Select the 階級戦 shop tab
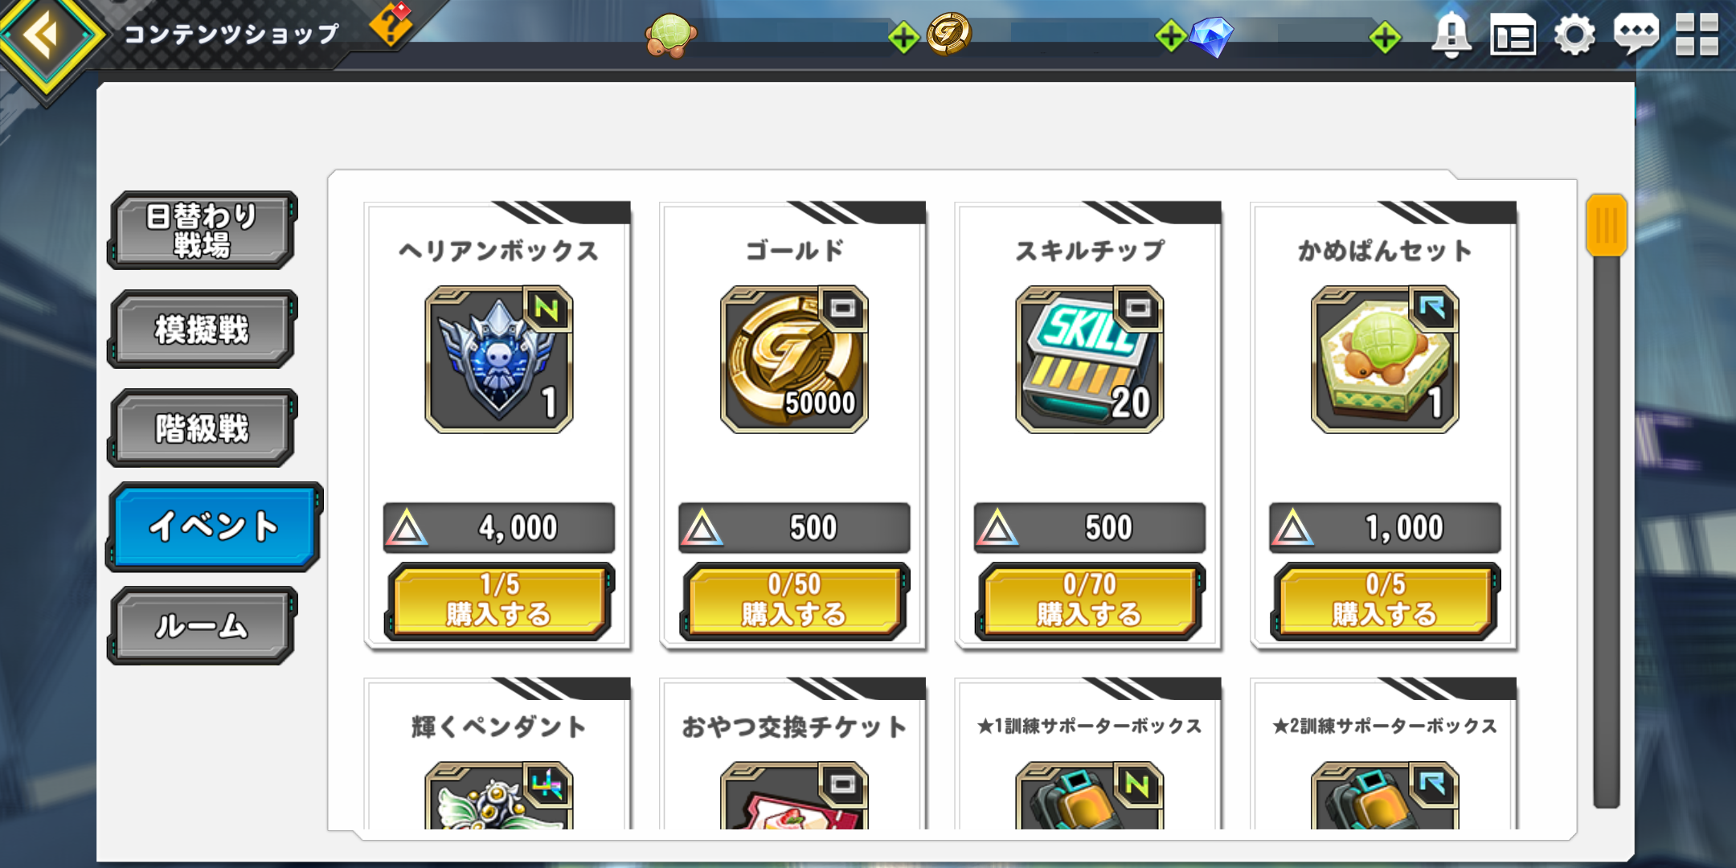 click(x=202, y=428)
